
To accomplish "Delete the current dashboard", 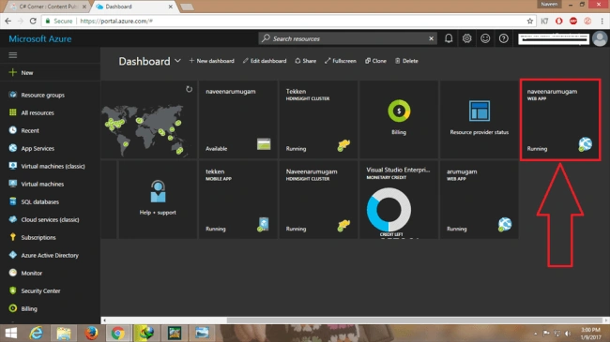I will (406, 61).
